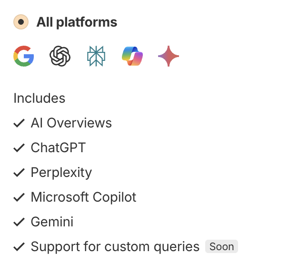Click the checkmark beside Perplexity
Viewport: 299px width, 273px height.
coord(19,173)
